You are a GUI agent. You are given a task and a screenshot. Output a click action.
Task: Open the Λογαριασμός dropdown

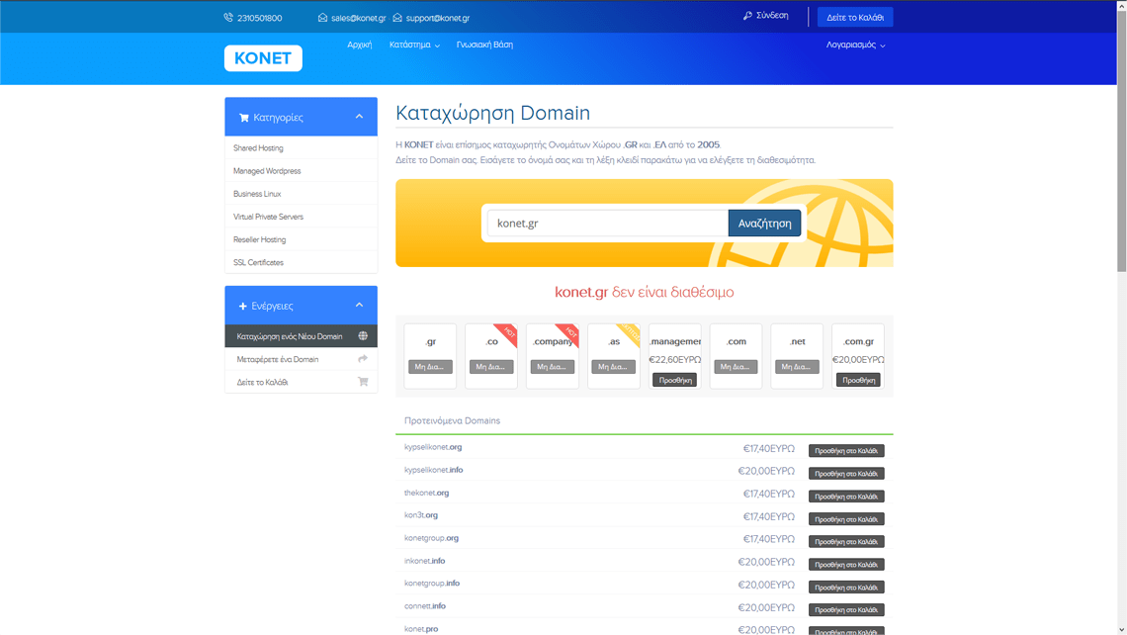pos(855,45)
